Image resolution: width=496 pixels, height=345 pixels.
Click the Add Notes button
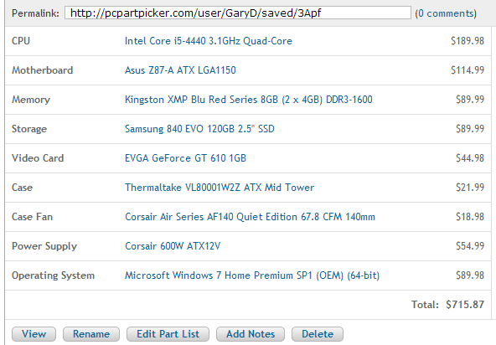coord(251,334)
